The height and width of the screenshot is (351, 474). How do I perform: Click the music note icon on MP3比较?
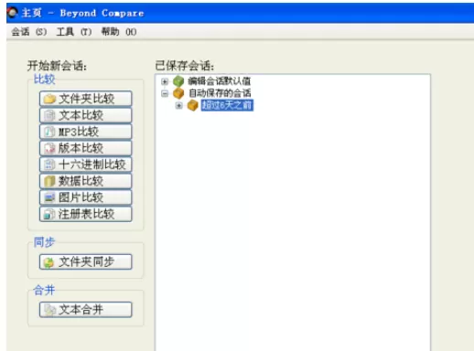click(x=49, y=132)
